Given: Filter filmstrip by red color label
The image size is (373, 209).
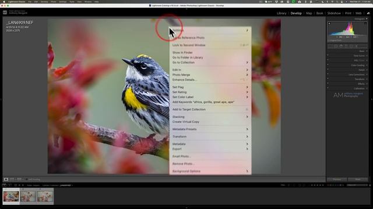Looking at the screenshot, I should coord(328,185).
